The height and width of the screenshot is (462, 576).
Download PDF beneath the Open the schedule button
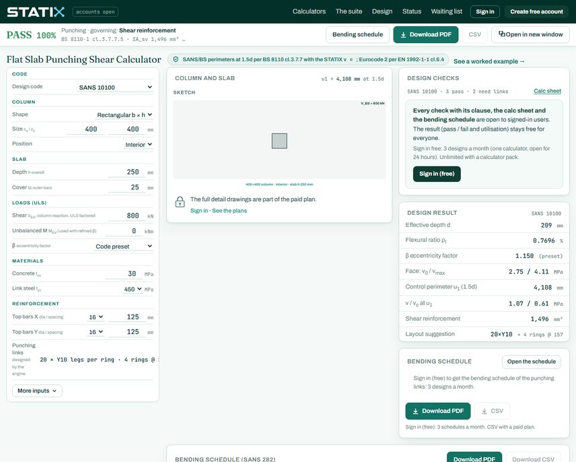(x=438, y=411)
